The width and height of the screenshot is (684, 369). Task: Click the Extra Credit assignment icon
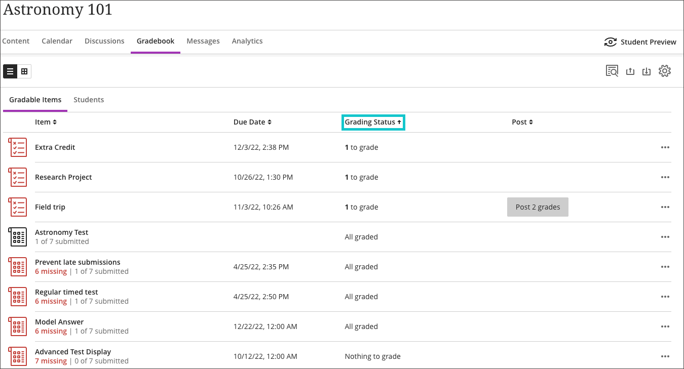click(x=18, y=147)
